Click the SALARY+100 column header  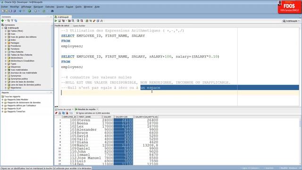(x=124, y=117)
